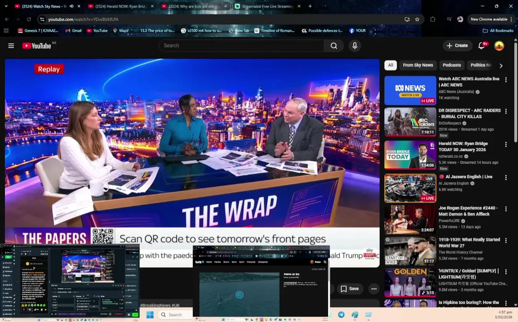
Task: Switch to the Herald NOW browser tab
Action: pyautogui.click(x=120, y=6)
